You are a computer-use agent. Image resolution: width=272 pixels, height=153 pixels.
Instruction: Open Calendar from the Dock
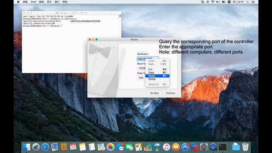pos(73,147)
